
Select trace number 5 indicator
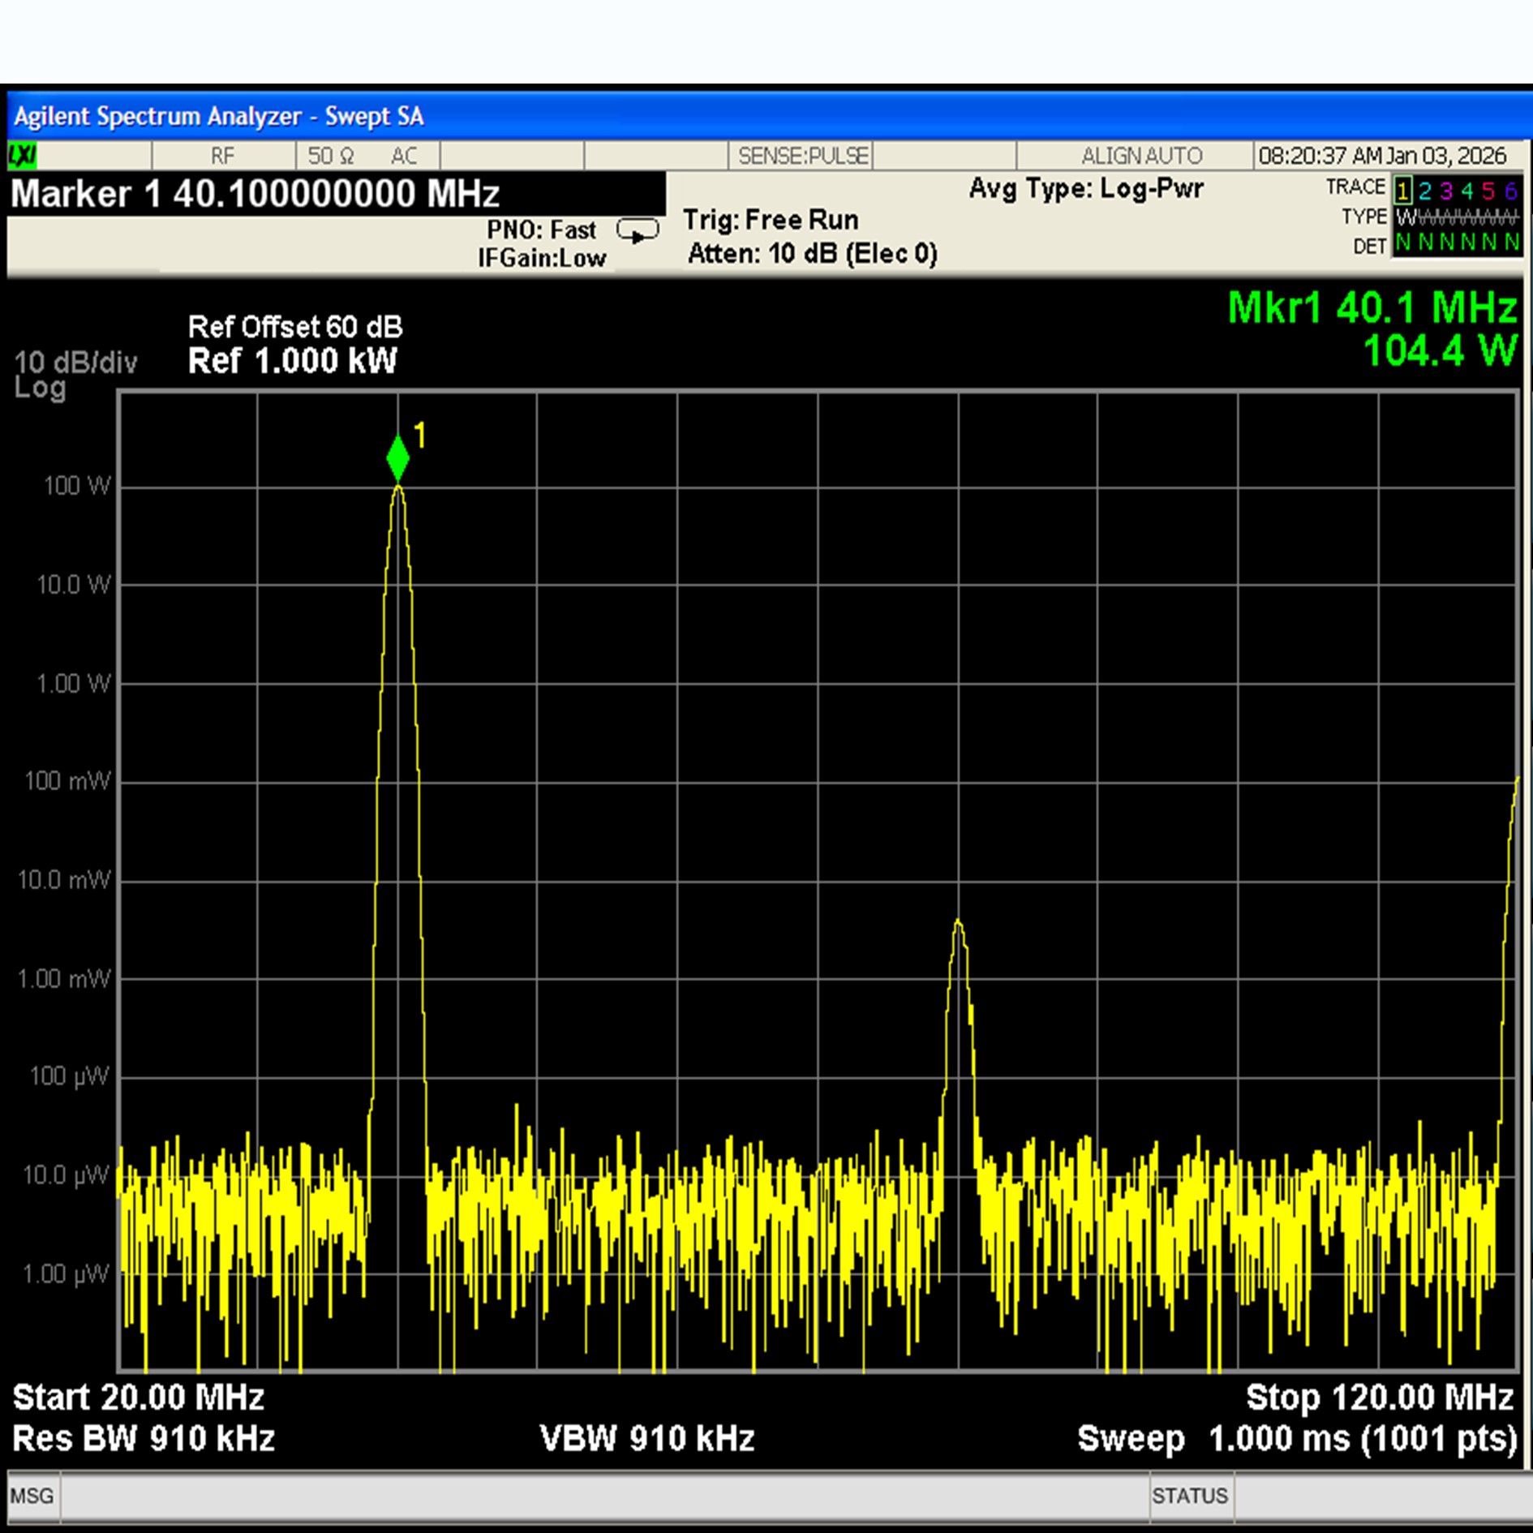pos(1488,191)
